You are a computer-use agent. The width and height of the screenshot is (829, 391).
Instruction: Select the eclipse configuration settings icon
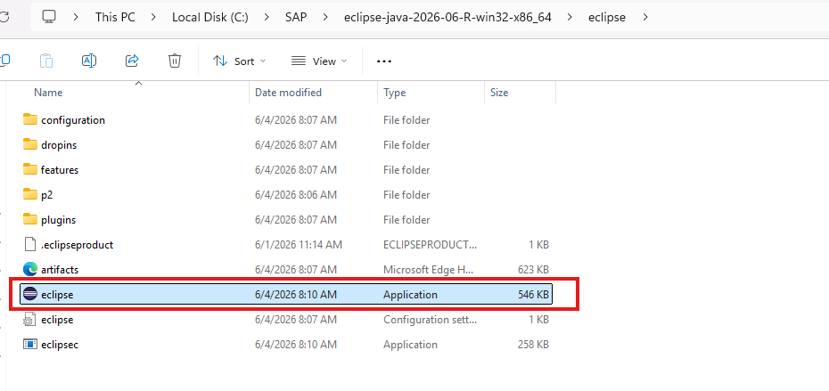(x=30, y=319)
